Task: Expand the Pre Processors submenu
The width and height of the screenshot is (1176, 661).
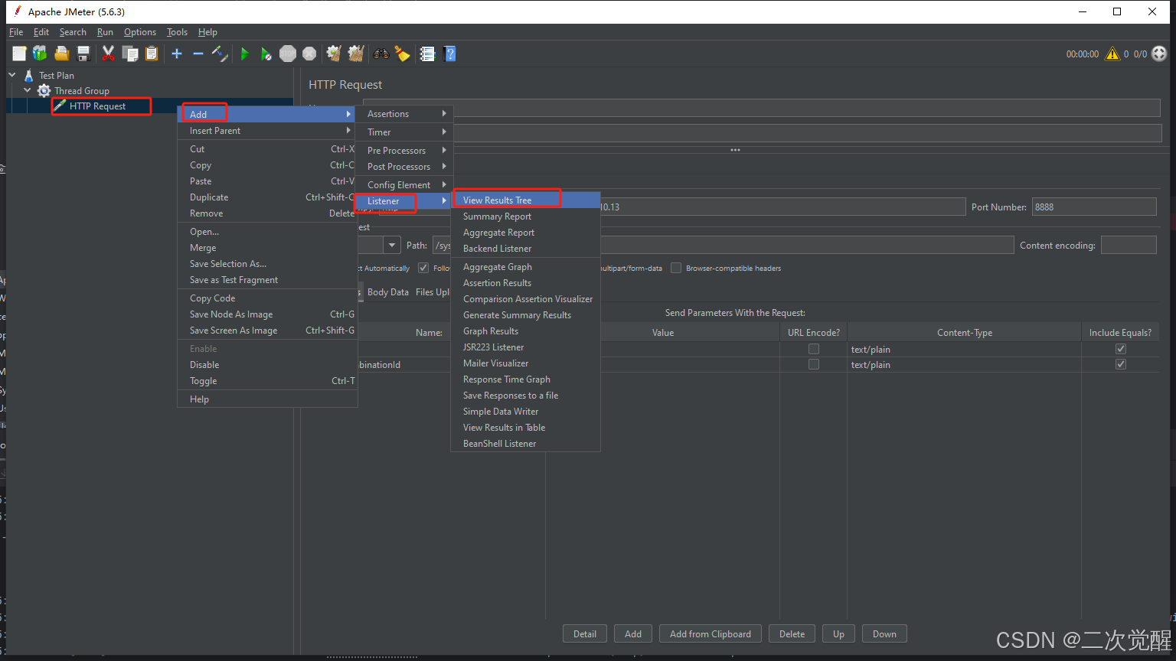Action: point(405,151)
